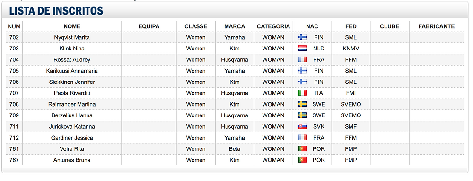The width and height of the screenshot is (473, 181).
Task: Click the Lista de Inscritos heading
Action: coord(56,10)
